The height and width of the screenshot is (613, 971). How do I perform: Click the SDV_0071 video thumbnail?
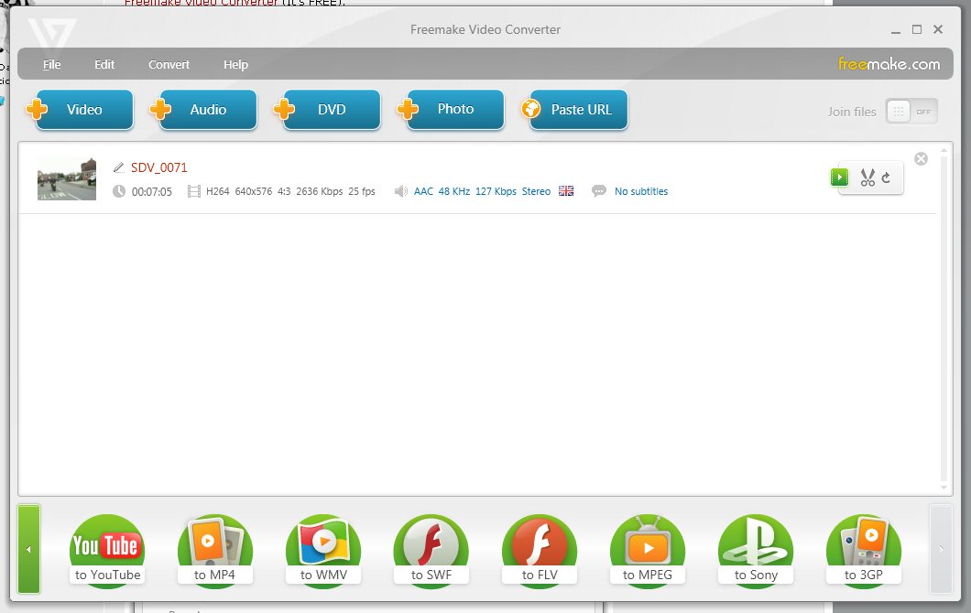point(67,178)
